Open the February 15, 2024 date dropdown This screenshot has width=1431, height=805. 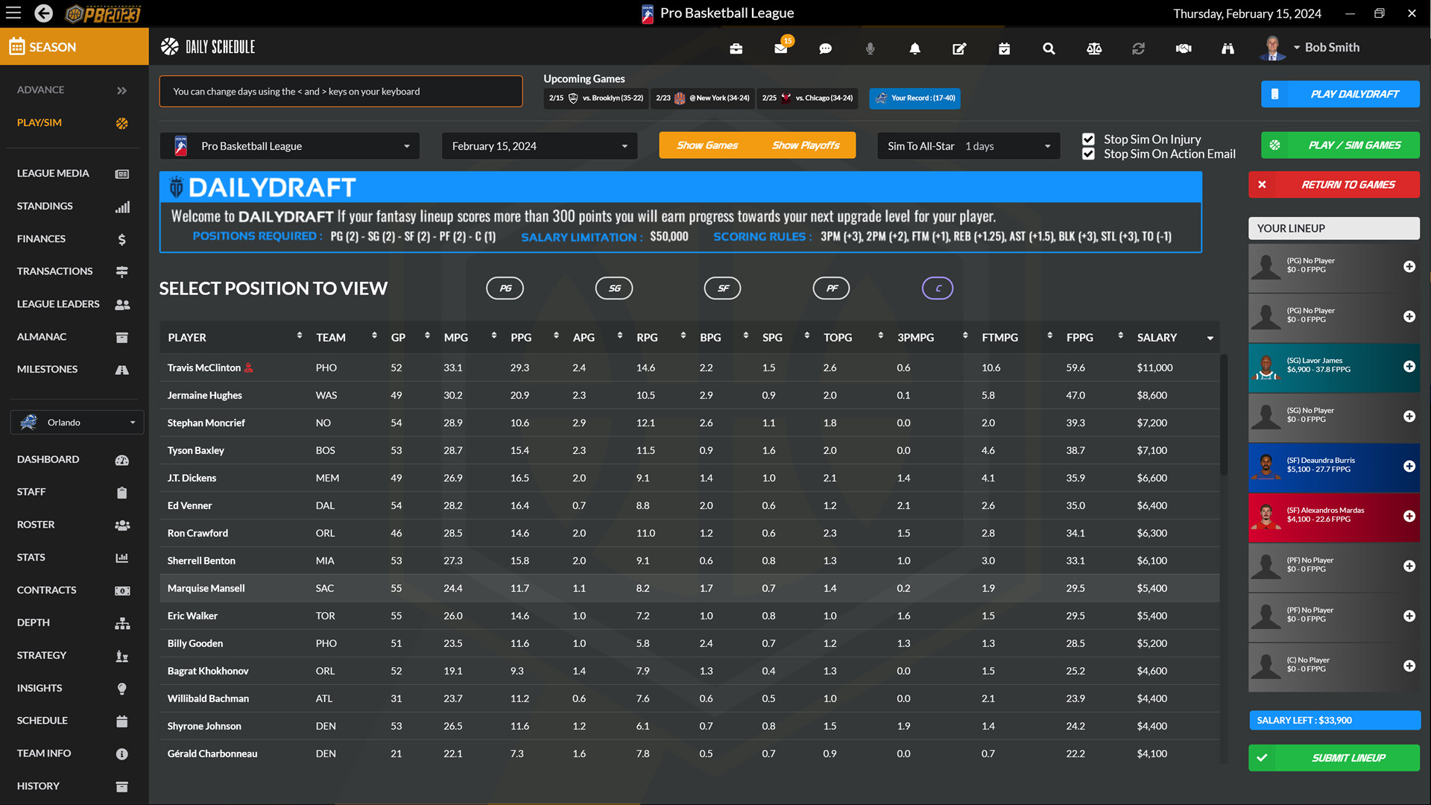[539, 145]
